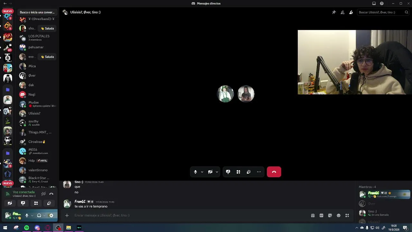Open apps launcher in message bar
The image size is (412, 232).
[347, 216]
